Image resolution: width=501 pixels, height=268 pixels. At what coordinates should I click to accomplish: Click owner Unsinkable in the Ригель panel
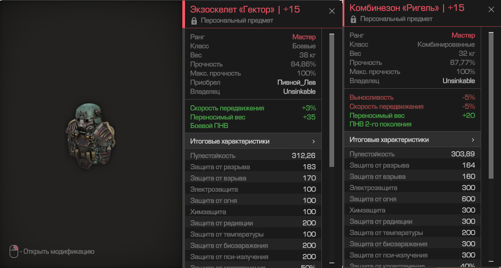pos(459,81)
